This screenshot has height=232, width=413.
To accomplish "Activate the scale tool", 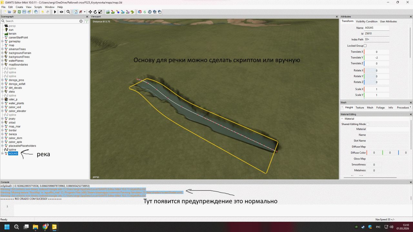I will tap(100, 12).
